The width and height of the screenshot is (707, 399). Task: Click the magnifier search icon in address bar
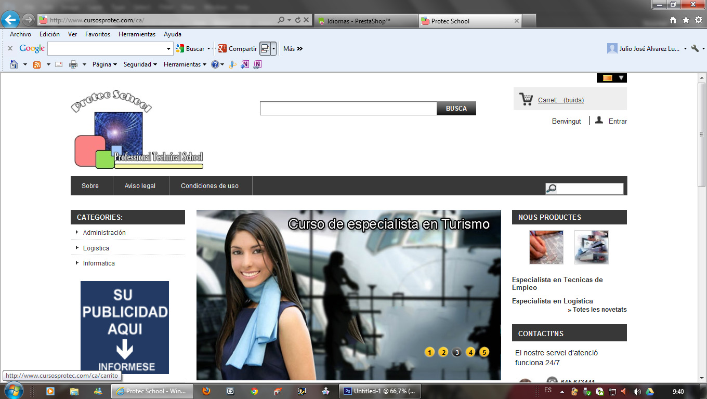pos(281,20)
